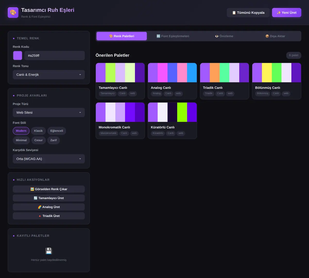This screenshot has height=278, width=309.
Task: Click the Henüz palet kaydedilmemiş message
Action: pyautogui.click(x=49, y=260)
